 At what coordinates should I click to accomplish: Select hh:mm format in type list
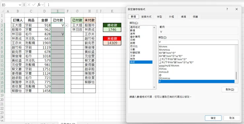point(197,46)
